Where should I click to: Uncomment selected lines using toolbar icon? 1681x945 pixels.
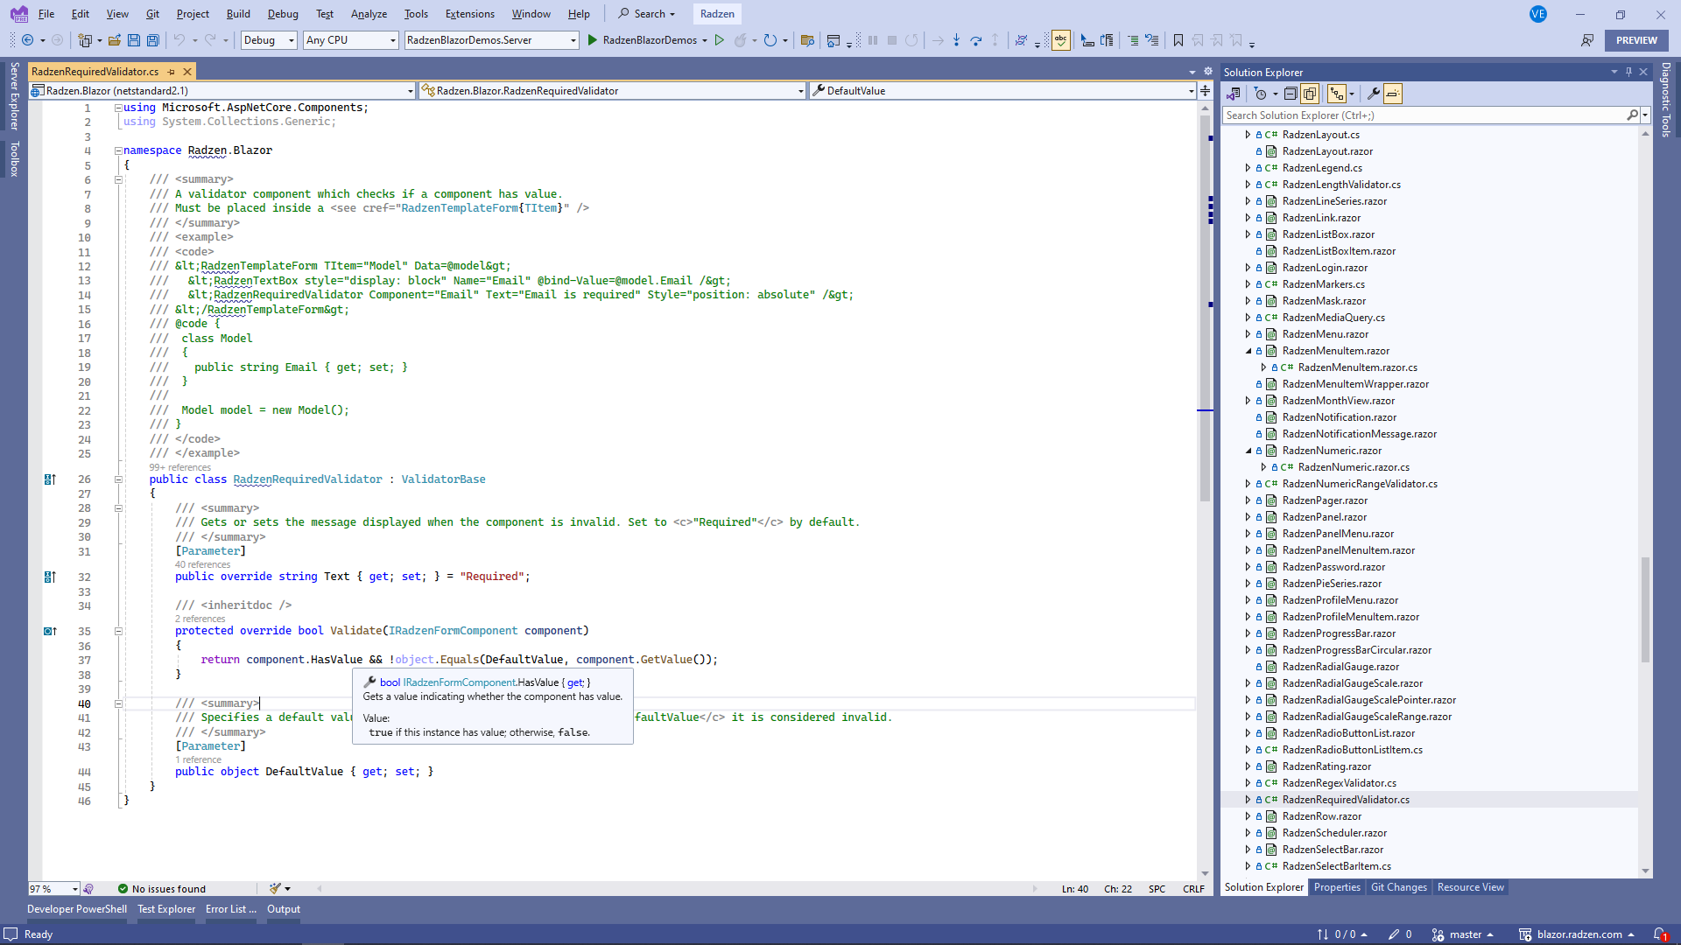pyautogui.click(x=1152, y=40)
